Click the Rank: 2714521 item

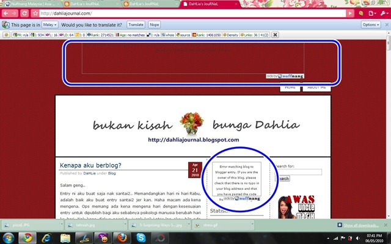[x=100, y=35]
